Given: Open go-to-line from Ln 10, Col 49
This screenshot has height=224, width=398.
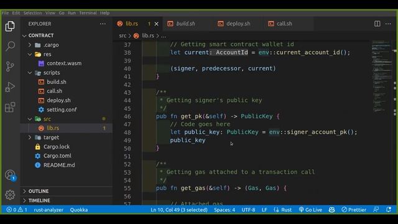Looking at the screenshot, I should click(x=179, y=210).
